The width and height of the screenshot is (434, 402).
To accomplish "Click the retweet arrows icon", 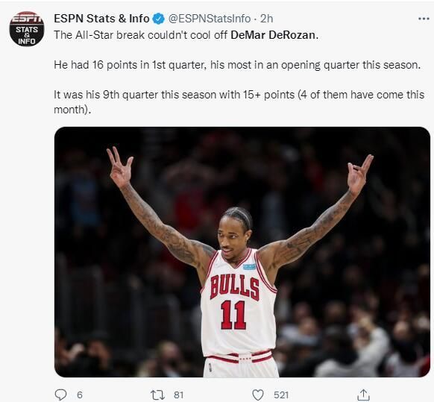I will pyautogui.click(x=157, y=395).
